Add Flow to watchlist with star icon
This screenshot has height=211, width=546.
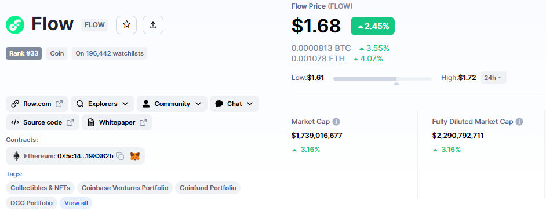tap(126, 25)
